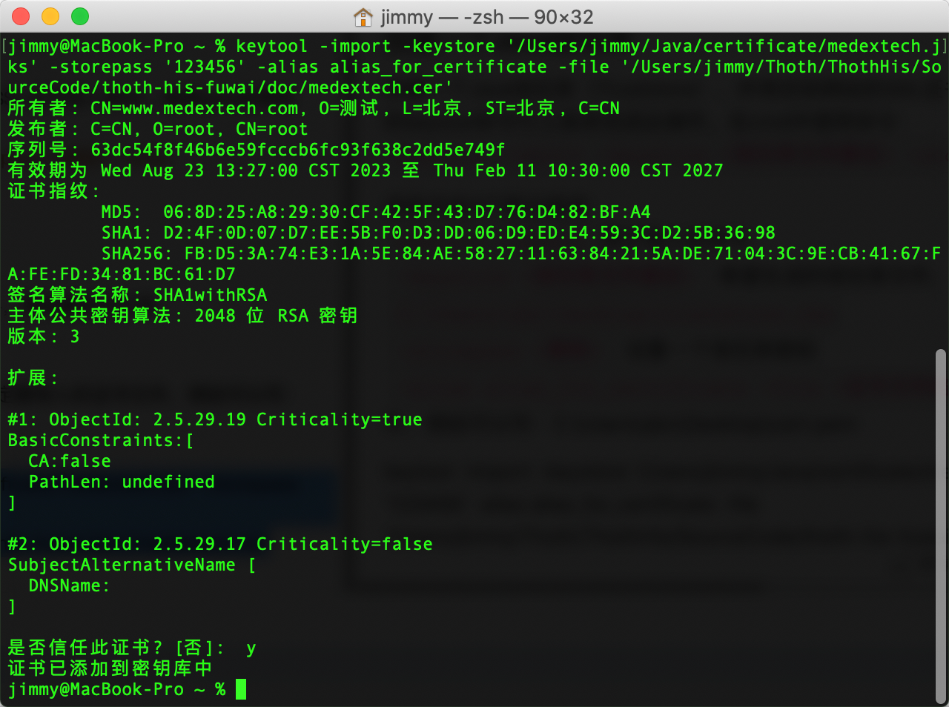Click the green zoom window button
This screenshot has width=949, height=707.
tap(80, 16)
